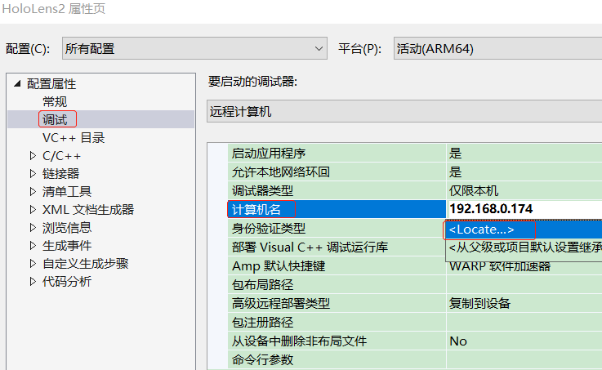Expand the 浏览信息 tree node arrow
Viewport: 602px width, 370px height.
[x=33, y=227]
